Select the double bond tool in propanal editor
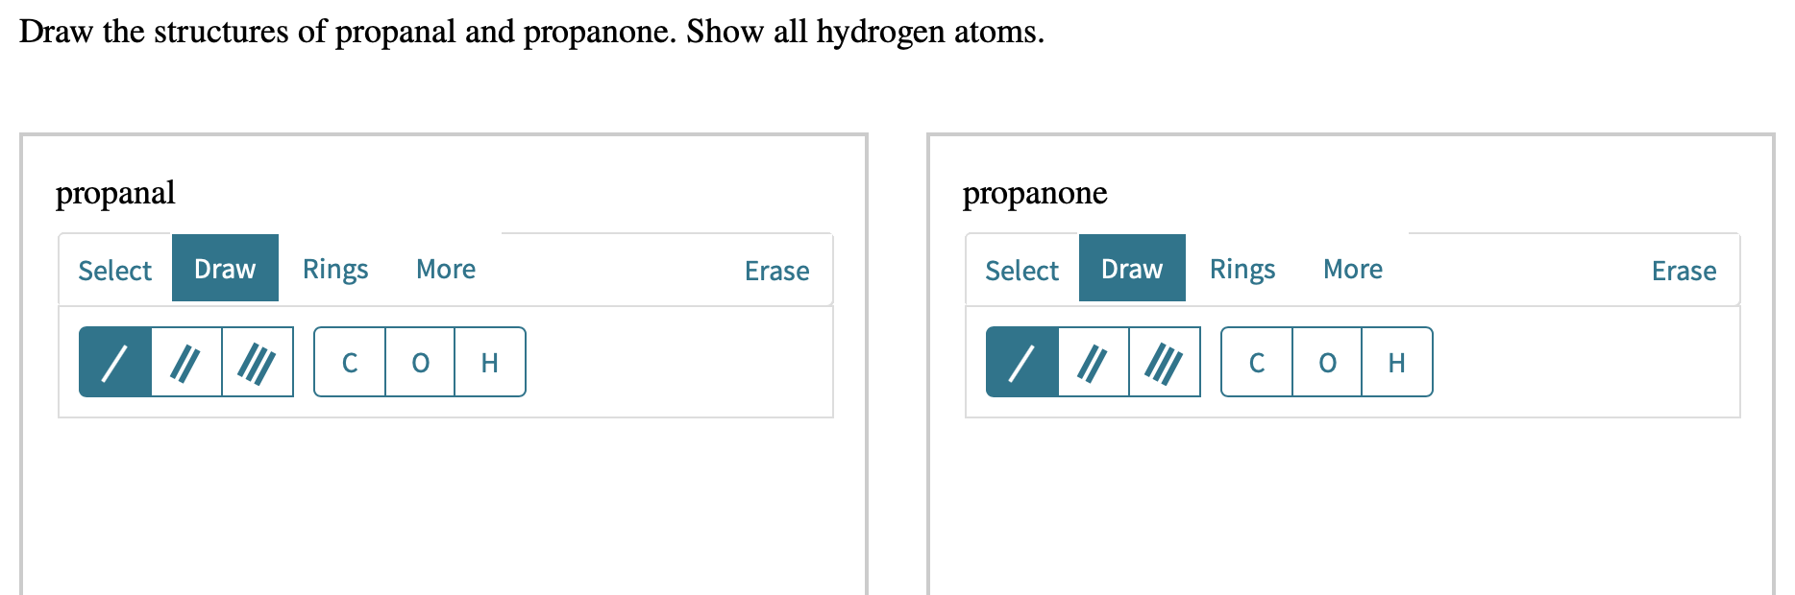This screenshot has width=1795, height=595. point(185,362)
